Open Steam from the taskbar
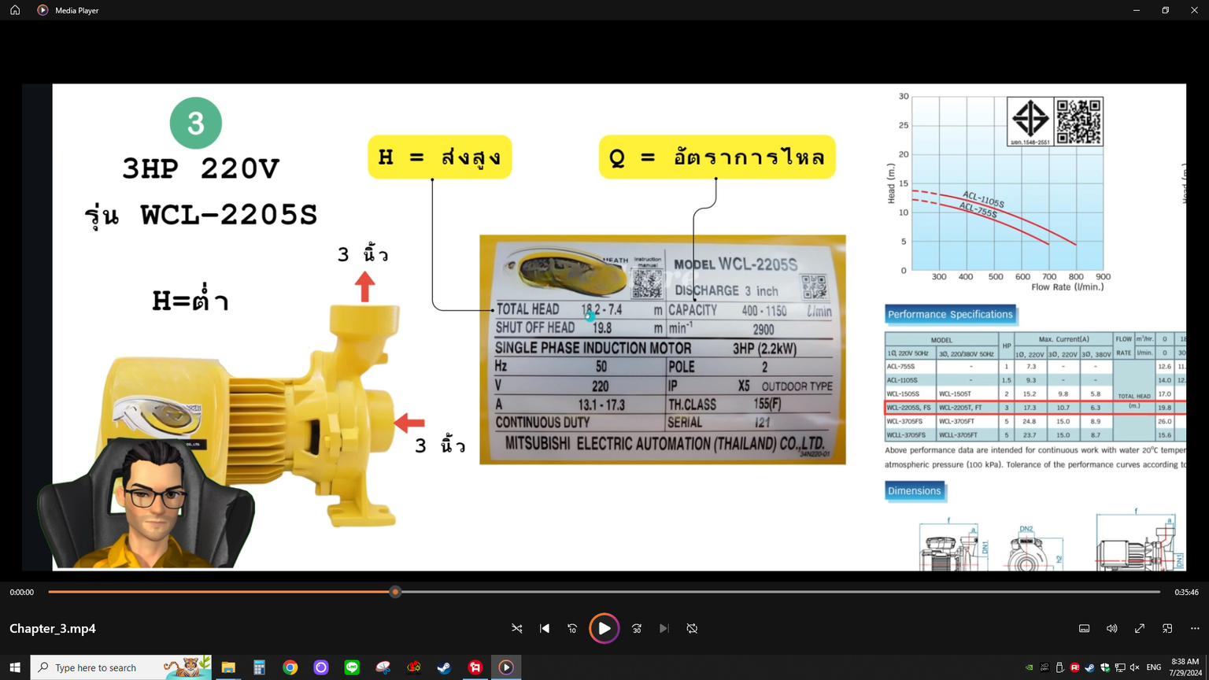Image resolution: width=1209 pixels, height=680 pixels. 444,667
